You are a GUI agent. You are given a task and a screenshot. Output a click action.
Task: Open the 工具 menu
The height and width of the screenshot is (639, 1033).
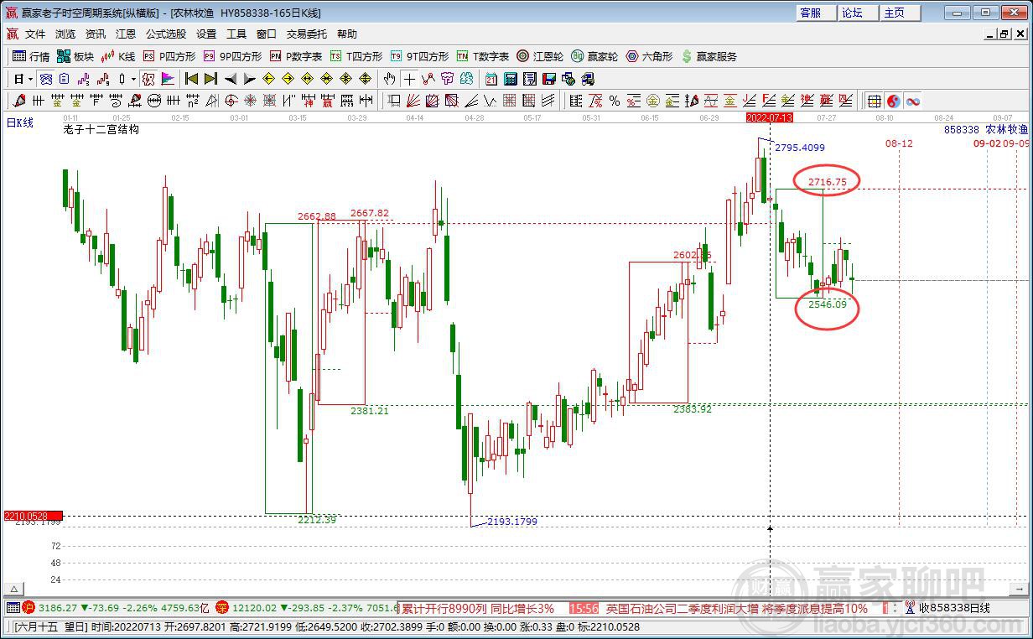pyautogui.click(x=236, y=34)
